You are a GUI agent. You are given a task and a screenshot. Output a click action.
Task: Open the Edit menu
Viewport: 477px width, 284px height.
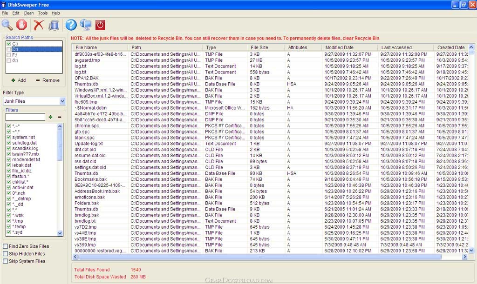pyautogui.click(x=16, y=13)
